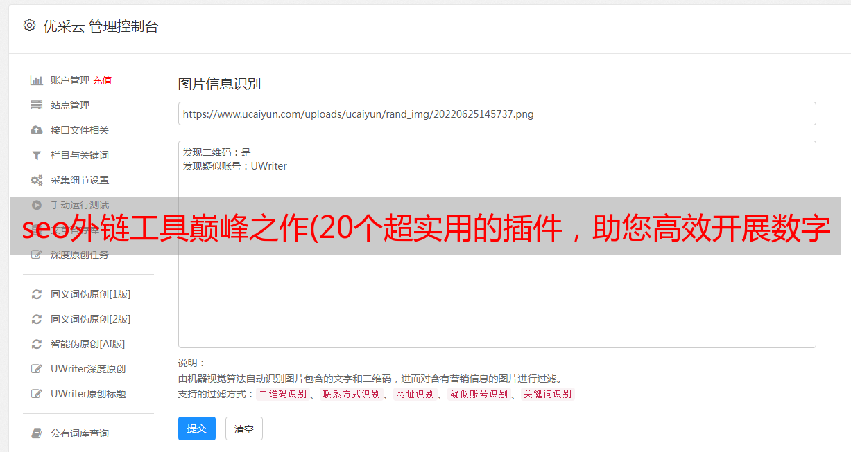Click the 图片信息识别 heading

(x=219, y=84)
